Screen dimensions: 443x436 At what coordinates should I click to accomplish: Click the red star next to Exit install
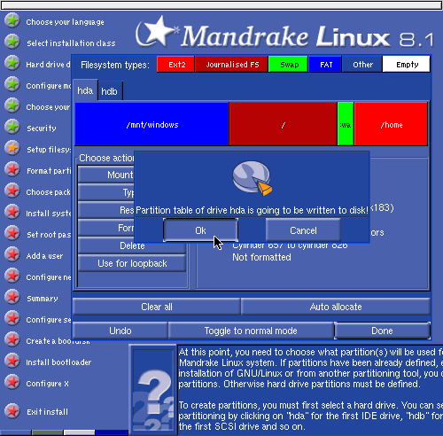[x=12, y=411]
